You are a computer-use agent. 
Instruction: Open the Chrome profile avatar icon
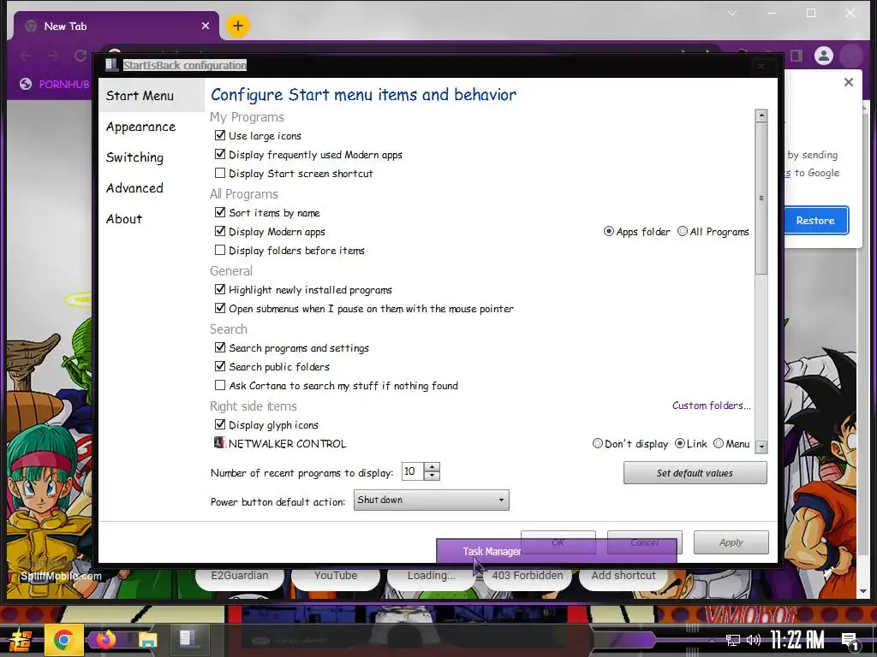coord(823,56)
